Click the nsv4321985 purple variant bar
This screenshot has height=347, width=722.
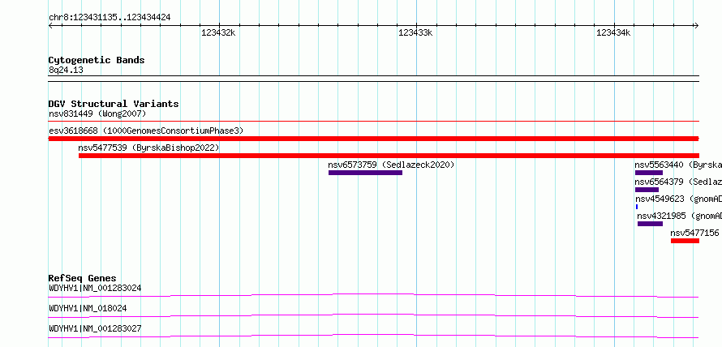(x=650, y=224)
